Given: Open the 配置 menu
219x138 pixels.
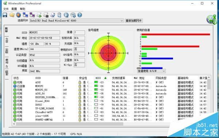Looking at the screenshot, I should (14, 9).
